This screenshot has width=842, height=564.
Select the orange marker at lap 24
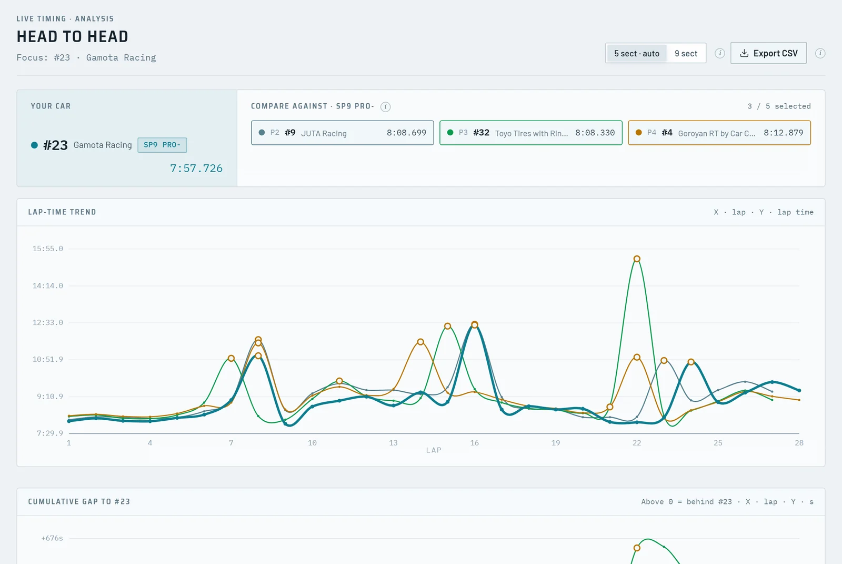coord(691,362)
